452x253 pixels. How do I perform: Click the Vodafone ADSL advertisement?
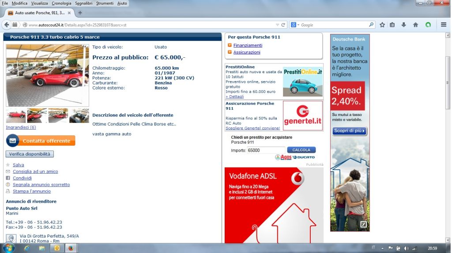(x=274, y=205)
